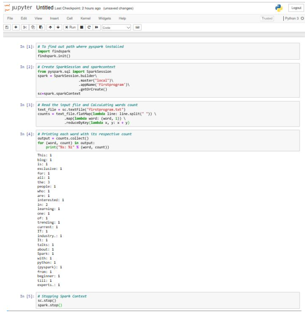Click output line 'interested: 1'
Screen dimensions: 305x313
click(x=51, y=200)
